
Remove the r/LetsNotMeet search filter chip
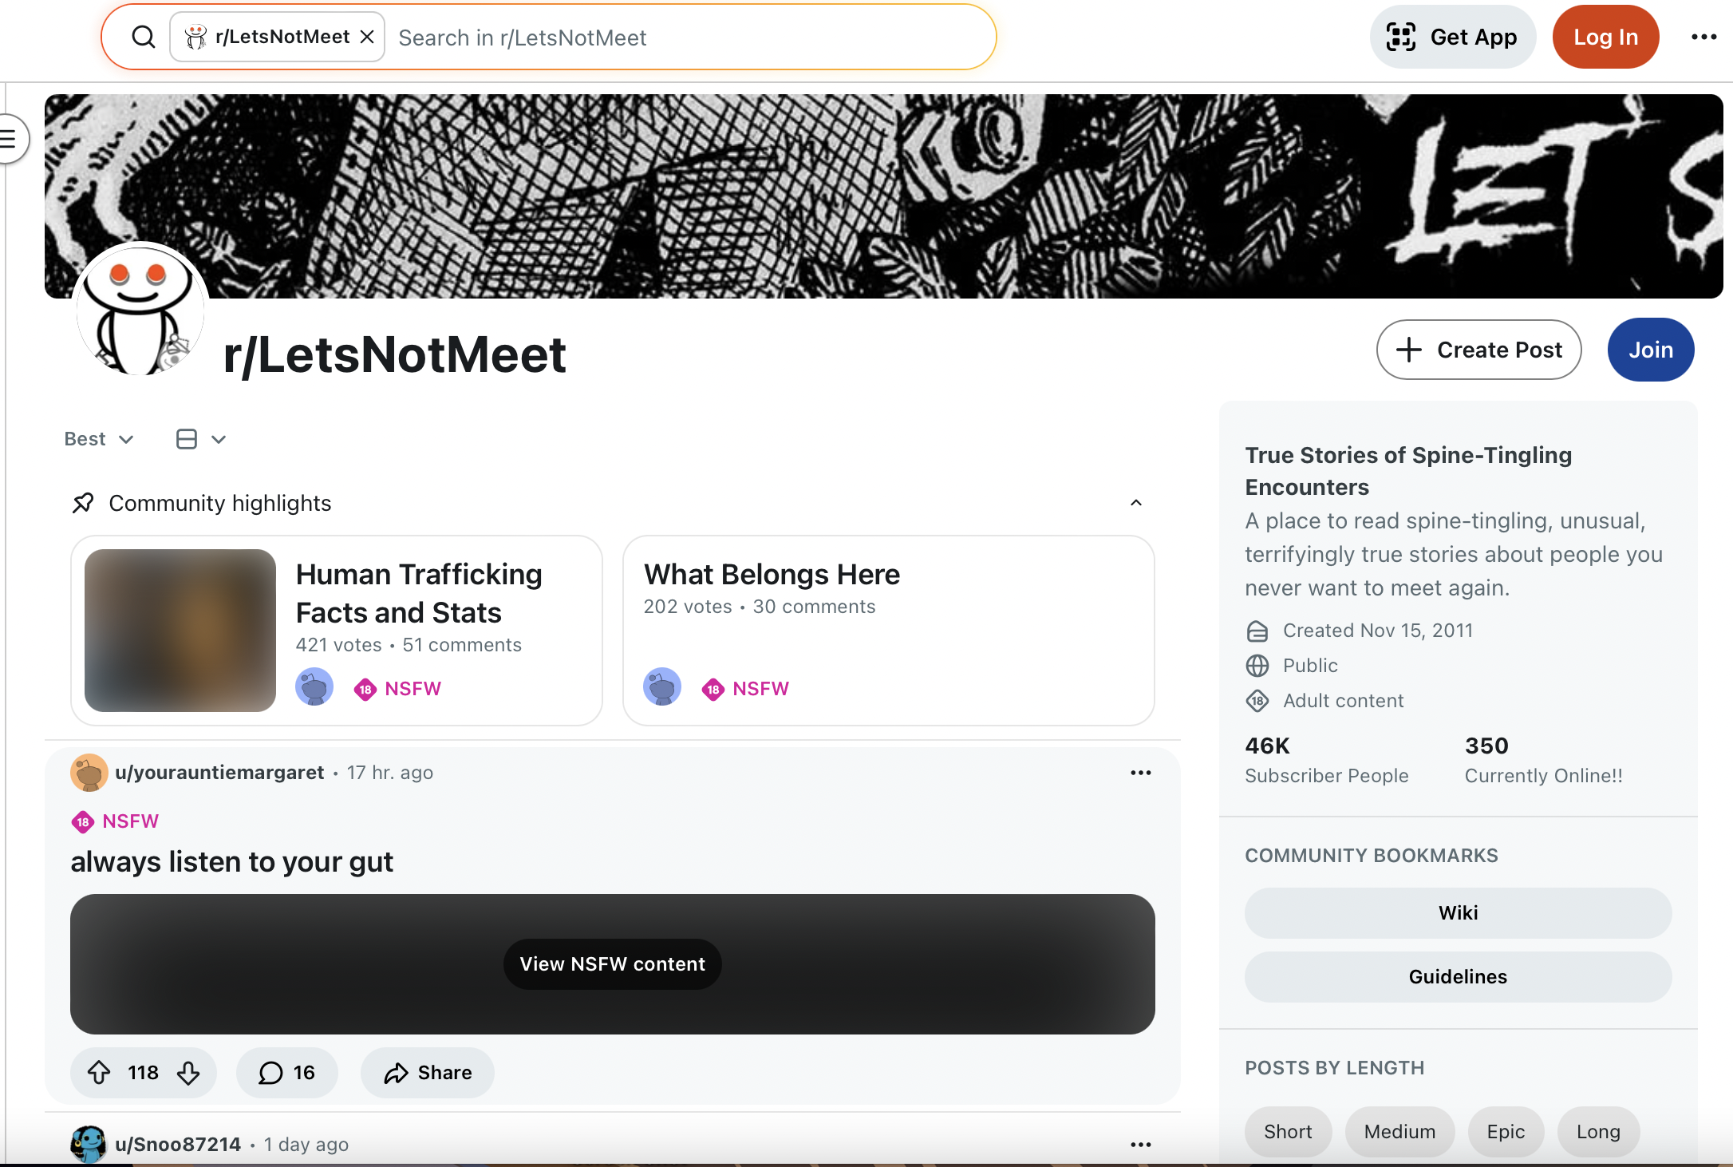point(367,37)
